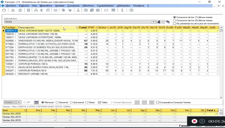The width and height of the screenshot is (225, 128).
Task: Click the St.Act column header
Action: (103, 27)
